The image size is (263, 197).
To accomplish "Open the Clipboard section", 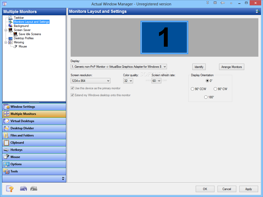I will point(34,143).
